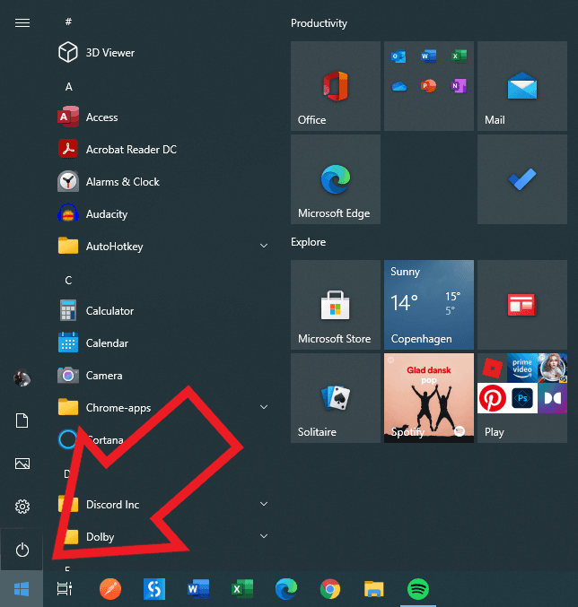Image resolution: width=578 pixels, height=607 pixels.
Task: Click the Explore group heading
Action: point(309,242)
